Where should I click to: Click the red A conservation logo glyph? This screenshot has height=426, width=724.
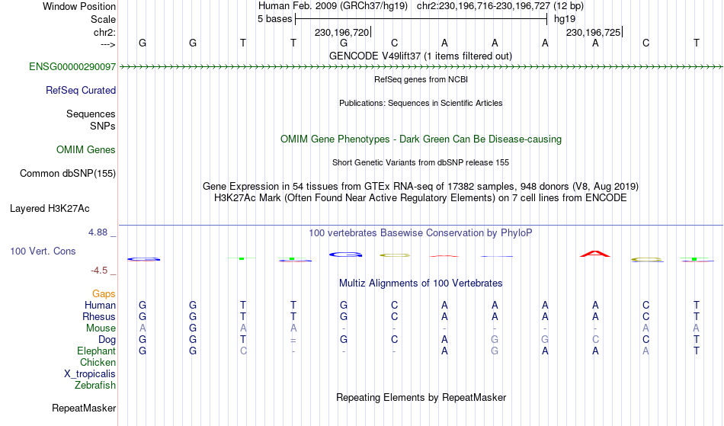coord(595,254)
